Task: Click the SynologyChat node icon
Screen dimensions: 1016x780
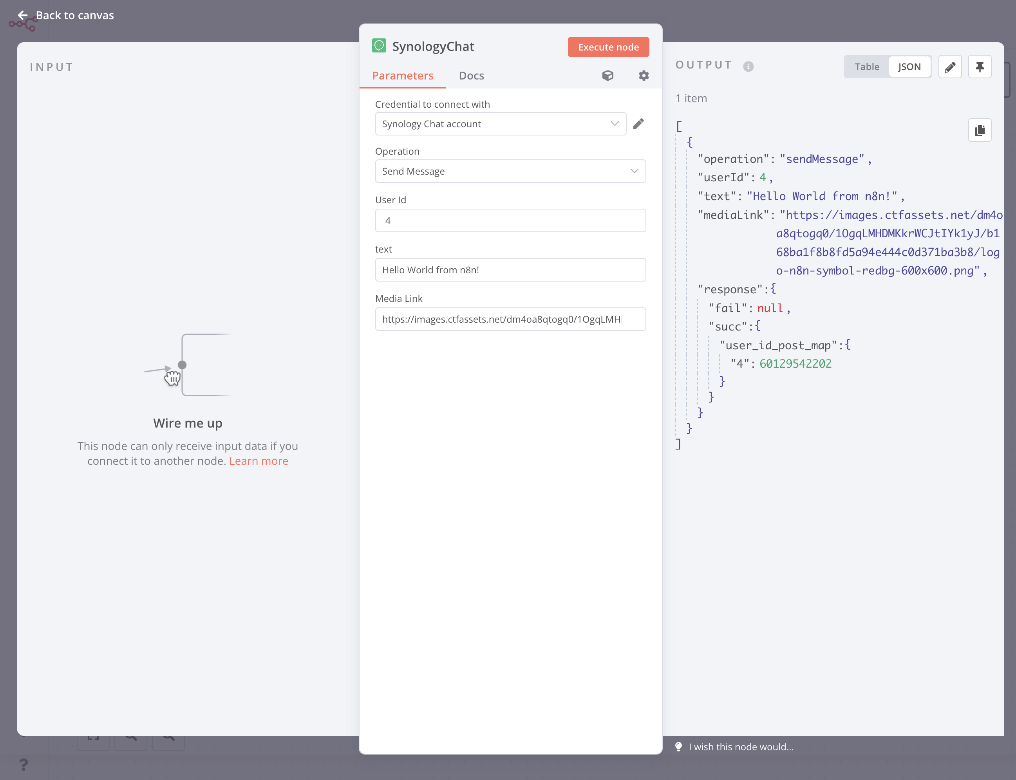Action: tap(379, 45)
